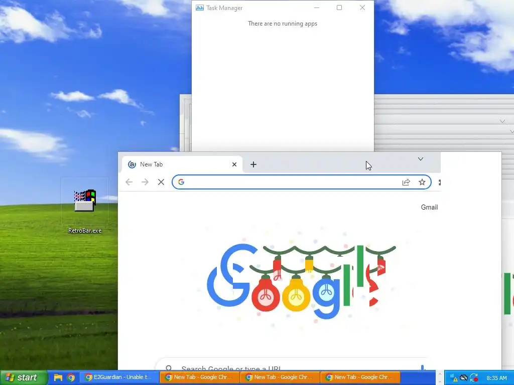Open a new tab with the plus button

tap(253, 164)
